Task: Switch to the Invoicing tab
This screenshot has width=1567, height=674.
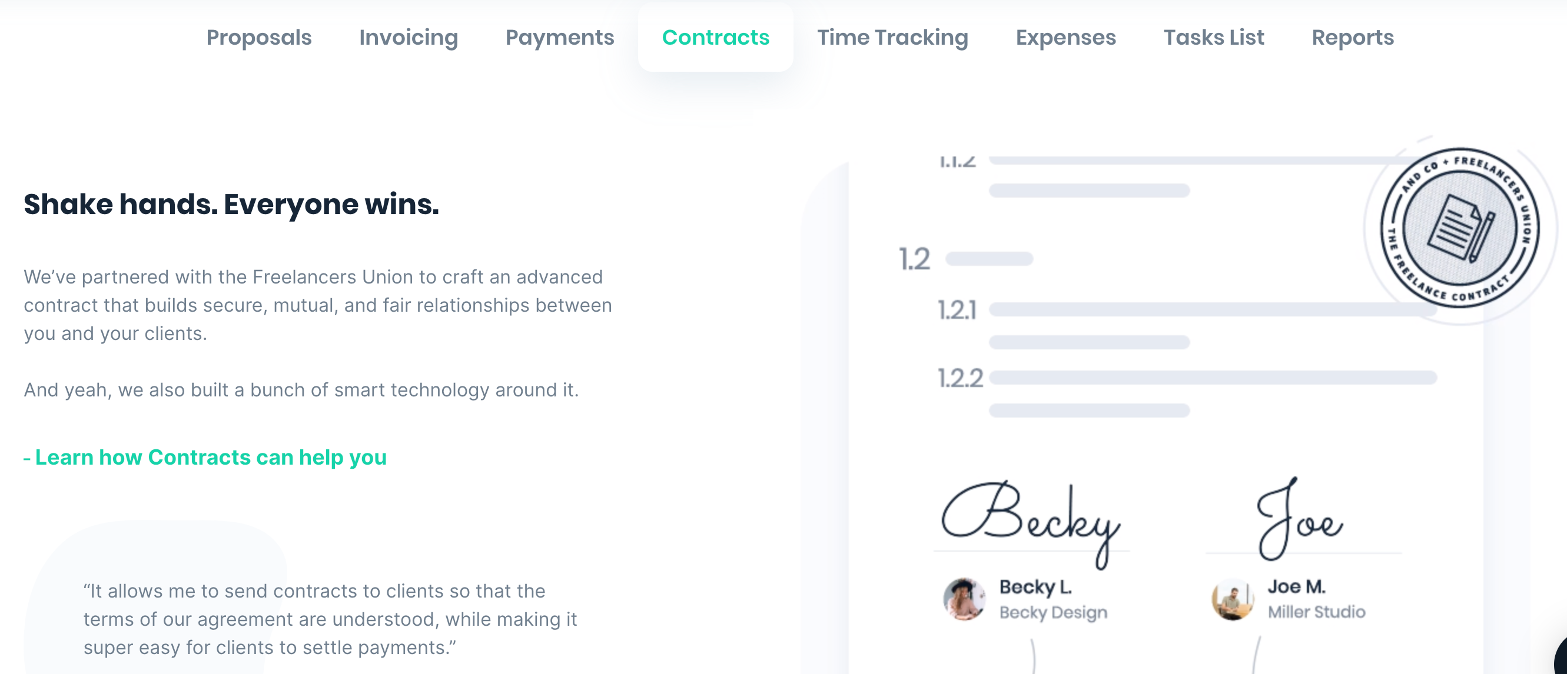Action: pos(408,38)
